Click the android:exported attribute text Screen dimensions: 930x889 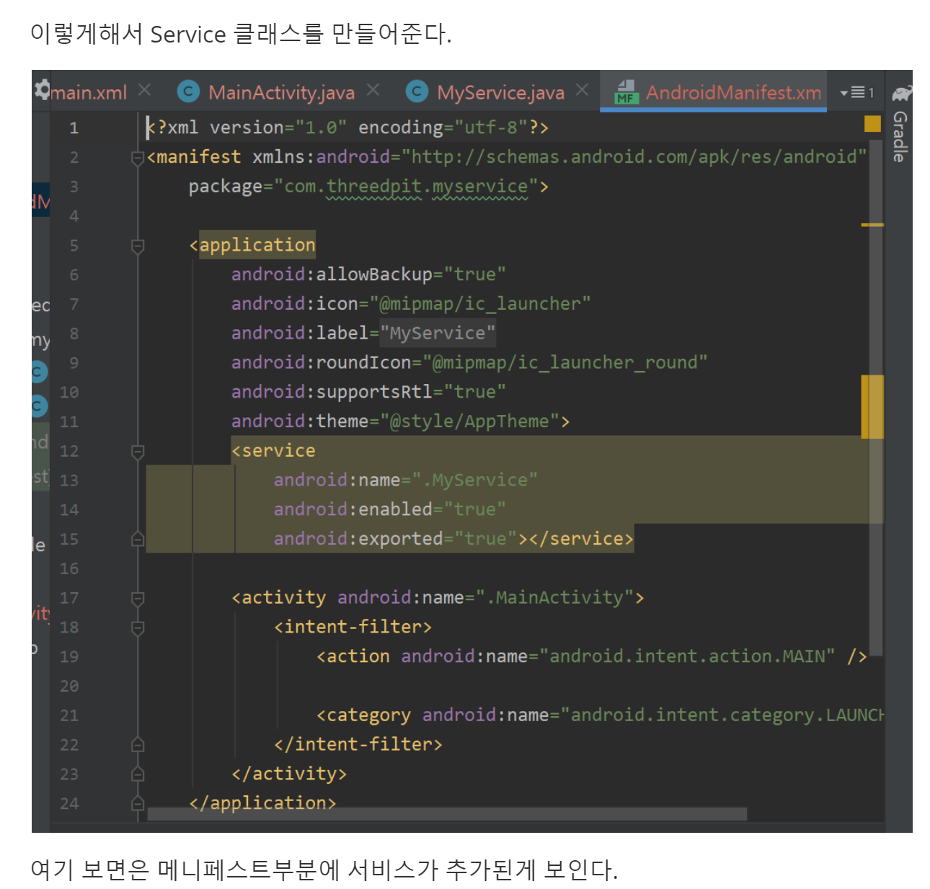click(358, 539)
